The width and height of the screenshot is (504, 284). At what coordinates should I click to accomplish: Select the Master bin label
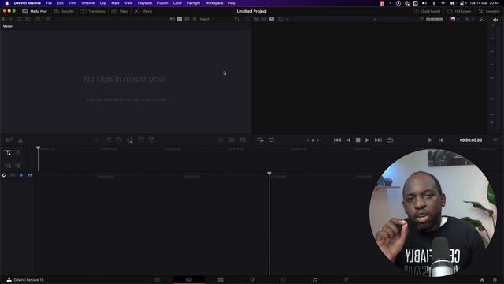(8, 26)
